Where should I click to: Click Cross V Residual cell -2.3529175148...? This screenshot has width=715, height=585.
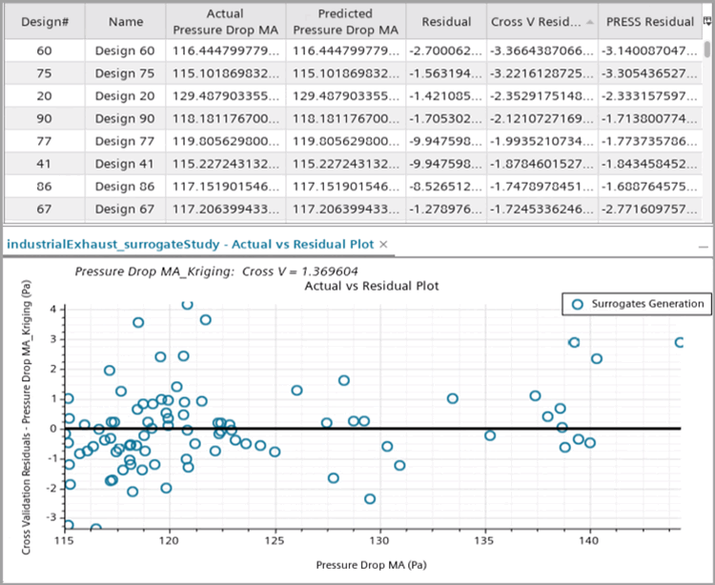542,95
